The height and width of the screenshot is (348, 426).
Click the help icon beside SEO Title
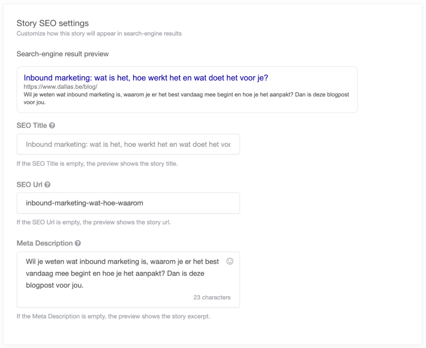[x=52, y=125]
